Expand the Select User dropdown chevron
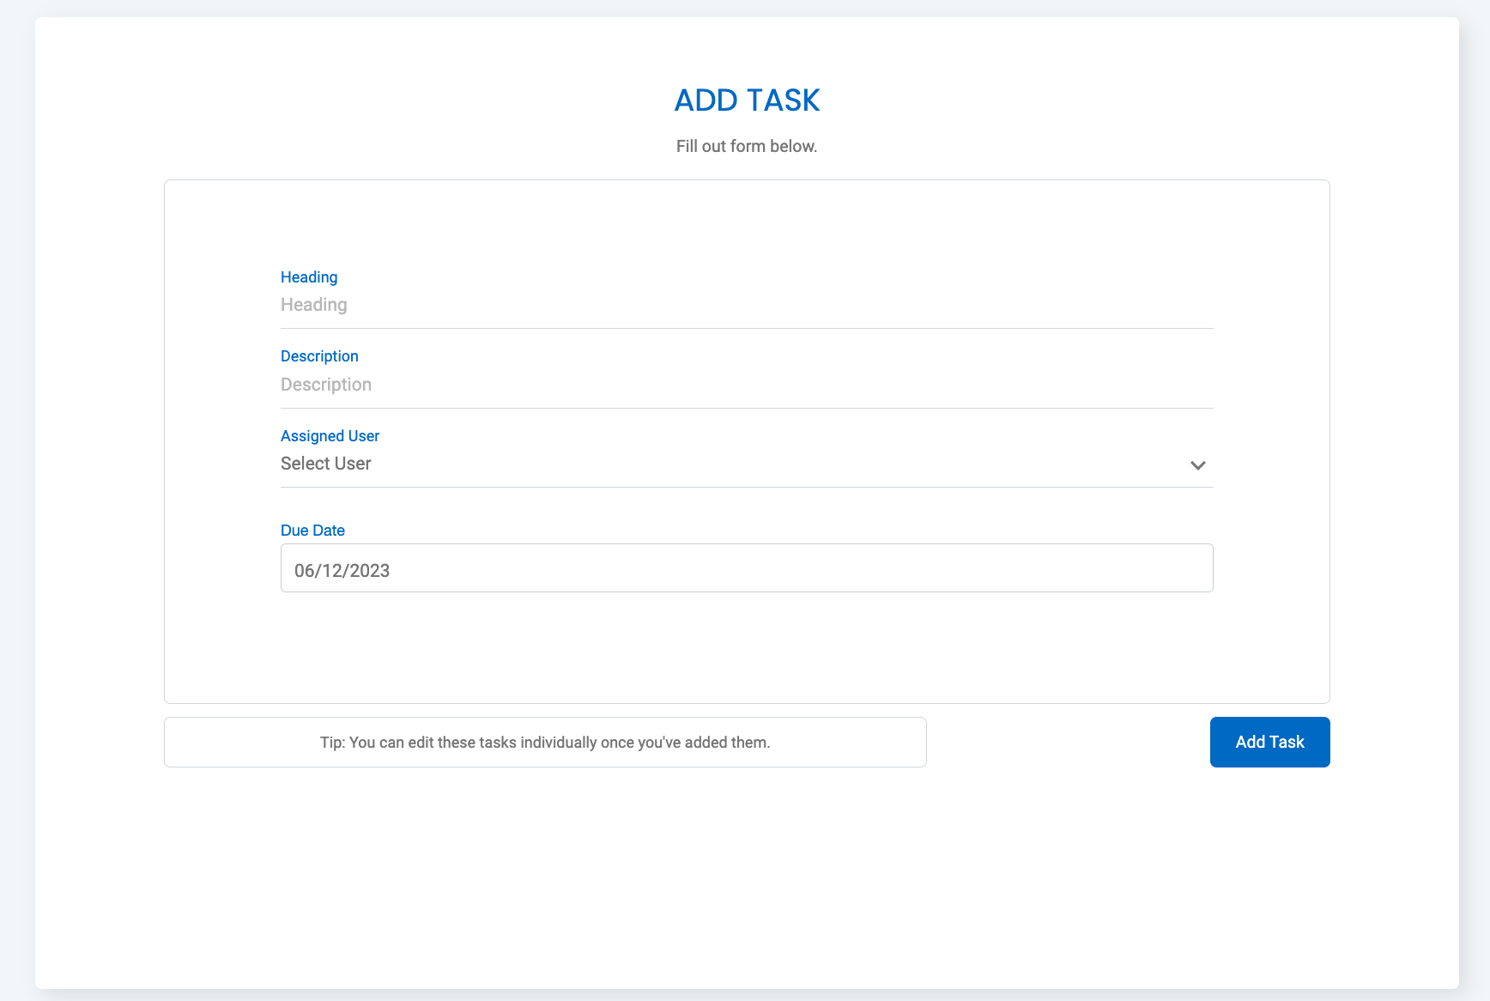Image resolution: width=1490 pixels, height=1001 pixels. (1198, 465)
